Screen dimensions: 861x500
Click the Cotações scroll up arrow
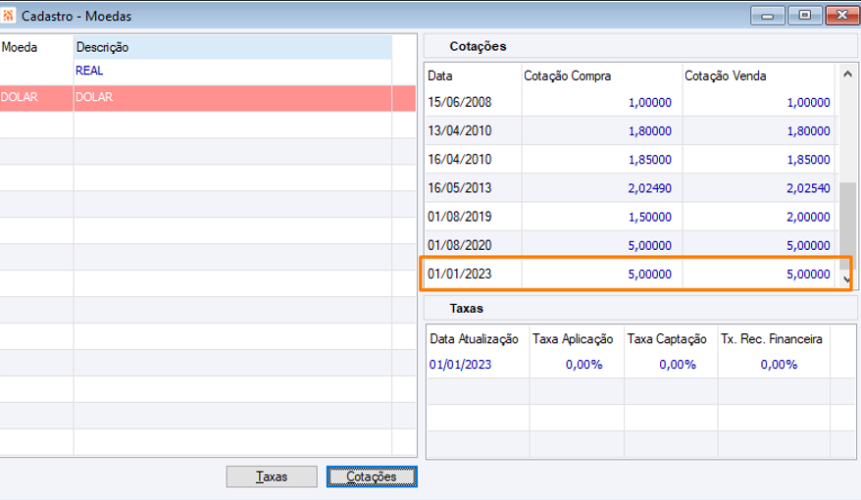(x=847, y=75)
